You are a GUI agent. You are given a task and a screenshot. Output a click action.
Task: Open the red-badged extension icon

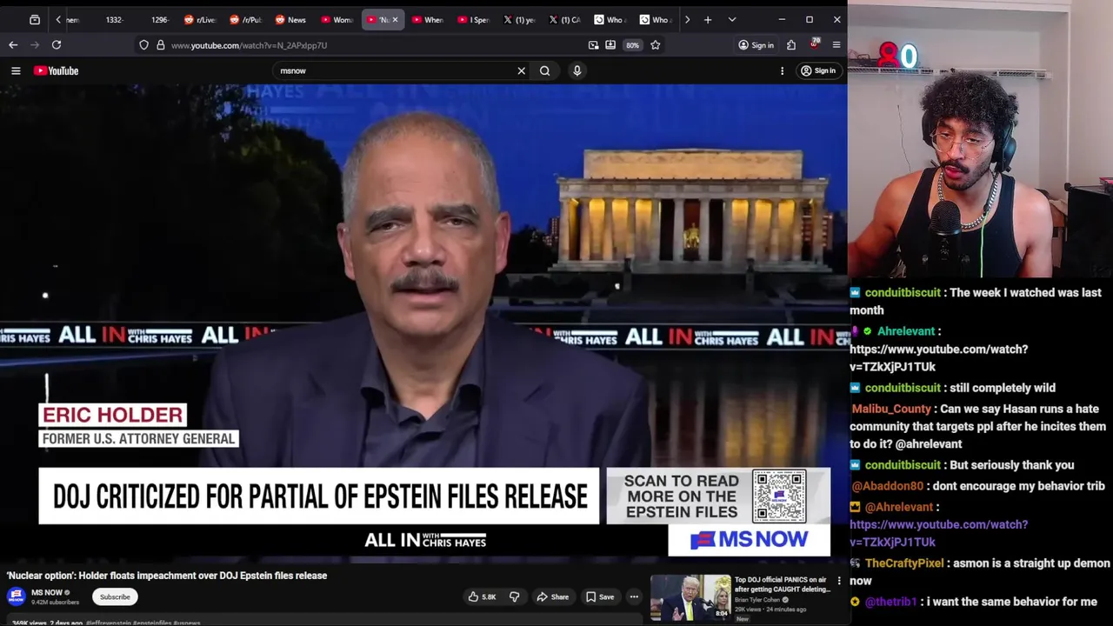tap(815, 43)
